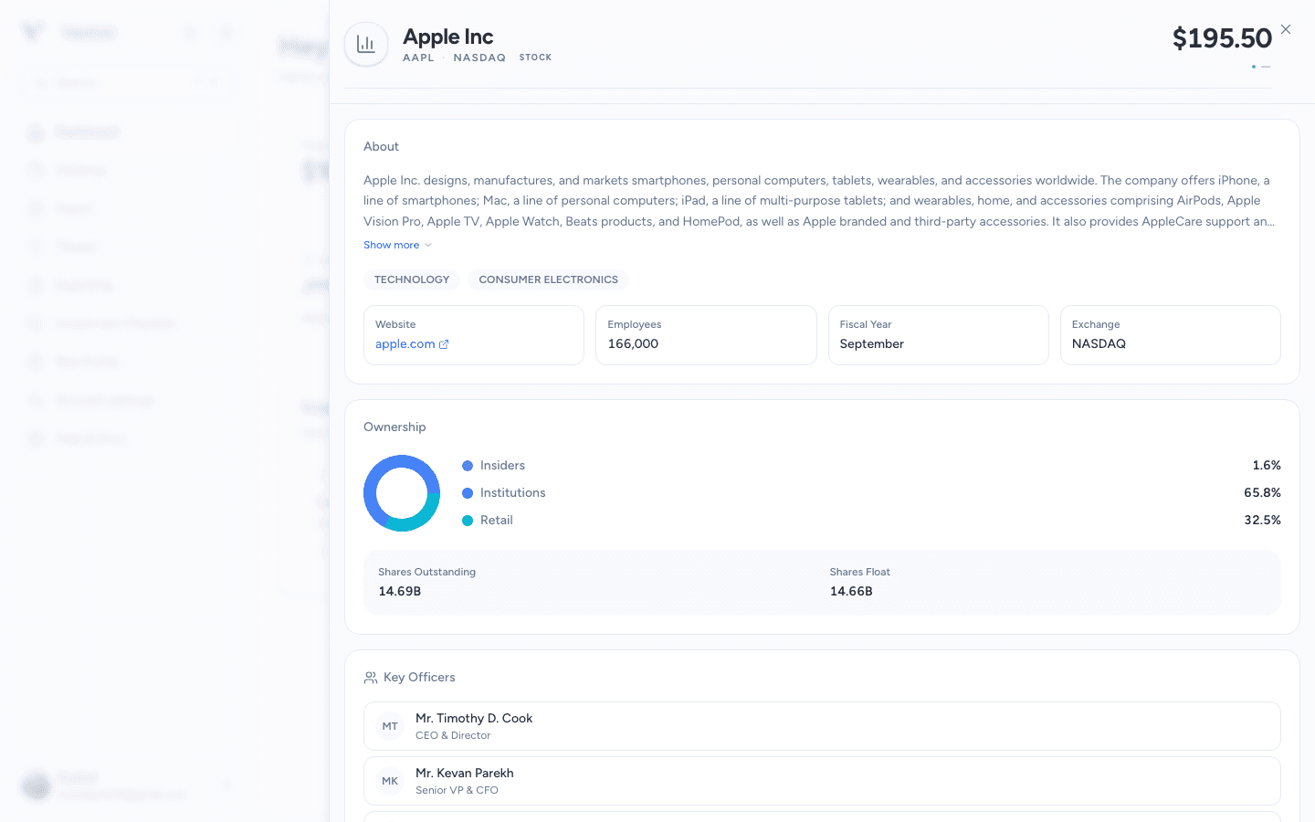1315x822 pixels.
Task: Click the chart icon beside Apple Inc
Action: [366, 44]
